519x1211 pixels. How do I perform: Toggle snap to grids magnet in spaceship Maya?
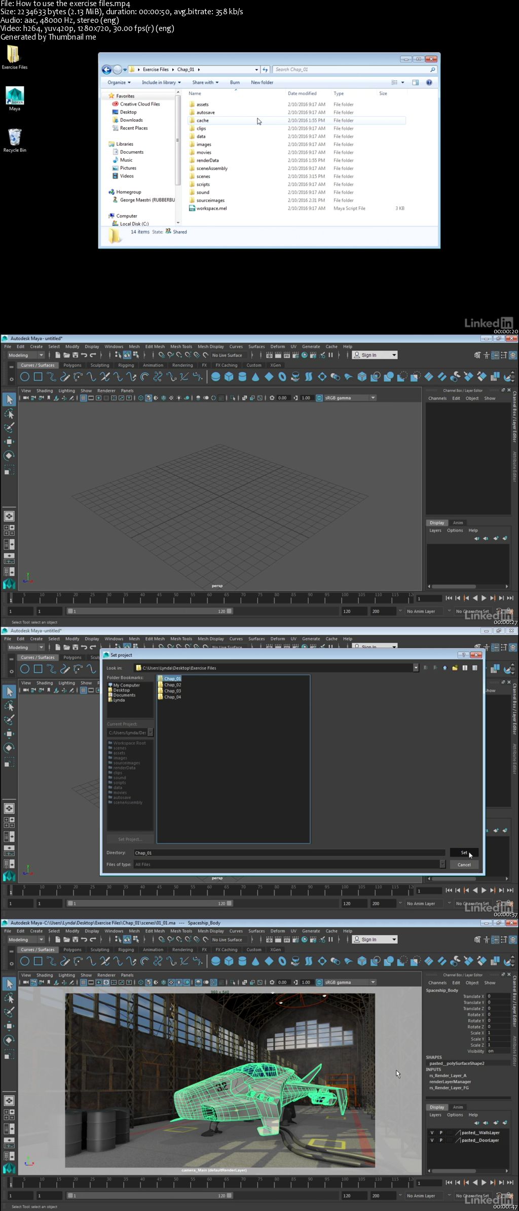pyautogui.click(x=161, y=940)
